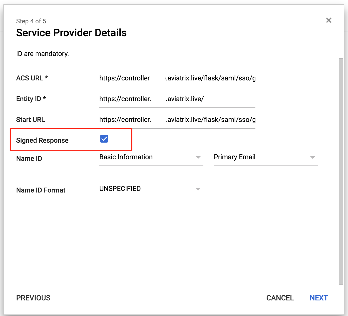
Task: Proceed with the NEXT button
Action: 319,298
